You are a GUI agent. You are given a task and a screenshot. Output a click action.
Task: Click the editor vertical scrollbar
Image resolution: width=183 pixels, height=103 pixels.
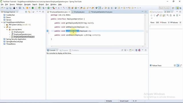coord(145,29)
